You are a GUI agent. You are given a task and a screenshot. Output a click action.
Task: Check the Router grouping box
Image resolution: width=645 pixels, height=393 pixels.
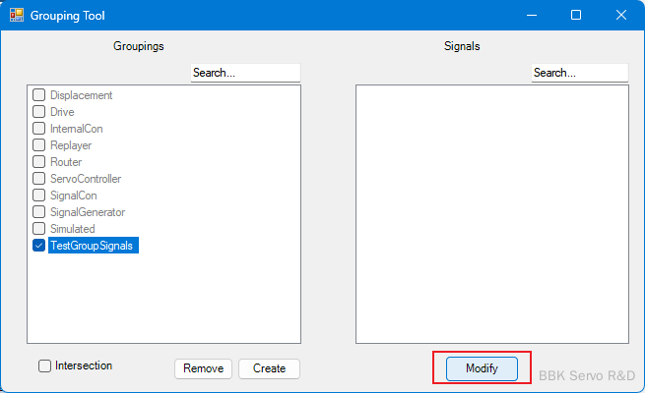[x=39, y=162]
